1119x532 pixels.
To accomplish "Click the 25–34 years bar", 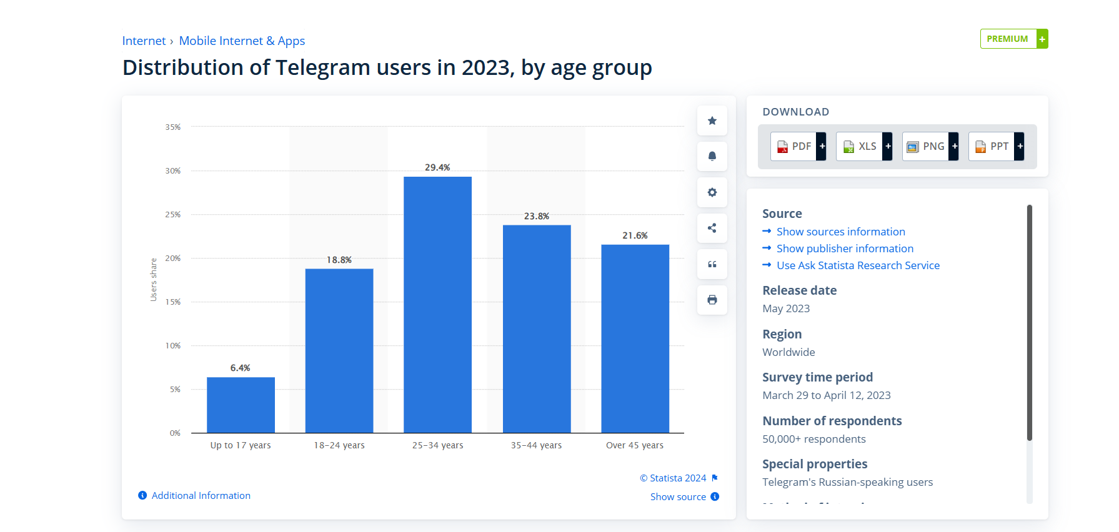I will [x=437, y=305].
